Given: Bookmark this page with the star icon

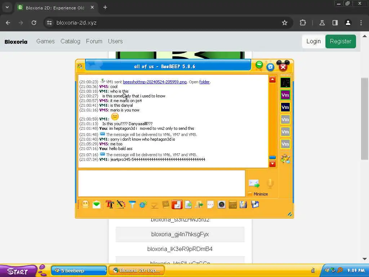Looking at the screenshot, I should pyautogui.click(x=285, y=23).
